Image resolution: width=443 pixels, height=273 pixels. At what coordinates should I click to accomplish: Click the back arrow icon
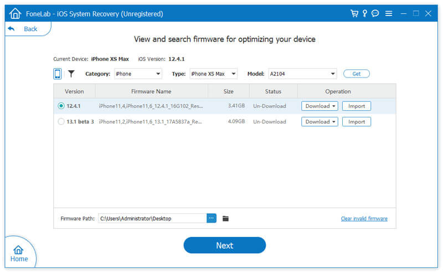coord(11,29)
